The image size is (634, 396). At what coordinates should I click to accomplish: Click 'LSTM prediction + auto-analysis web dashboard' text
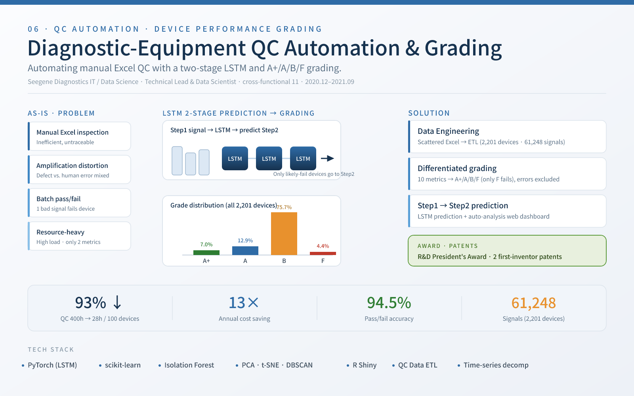pos(483,216)
